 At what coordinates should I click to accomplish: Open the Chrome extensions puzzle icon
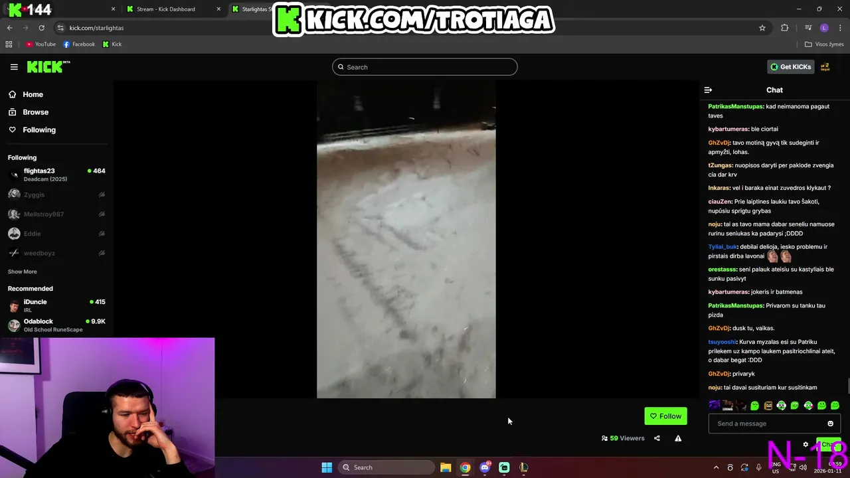(785, 28)
